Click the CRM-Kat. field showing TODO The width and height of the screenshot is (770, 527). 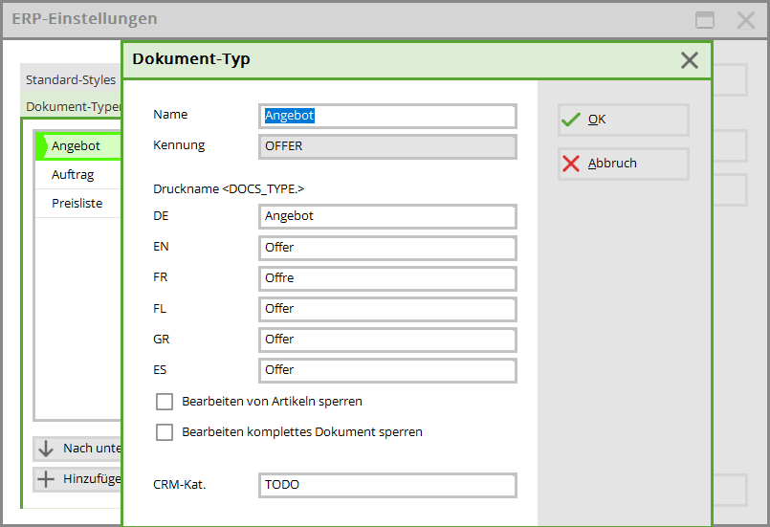387,485
